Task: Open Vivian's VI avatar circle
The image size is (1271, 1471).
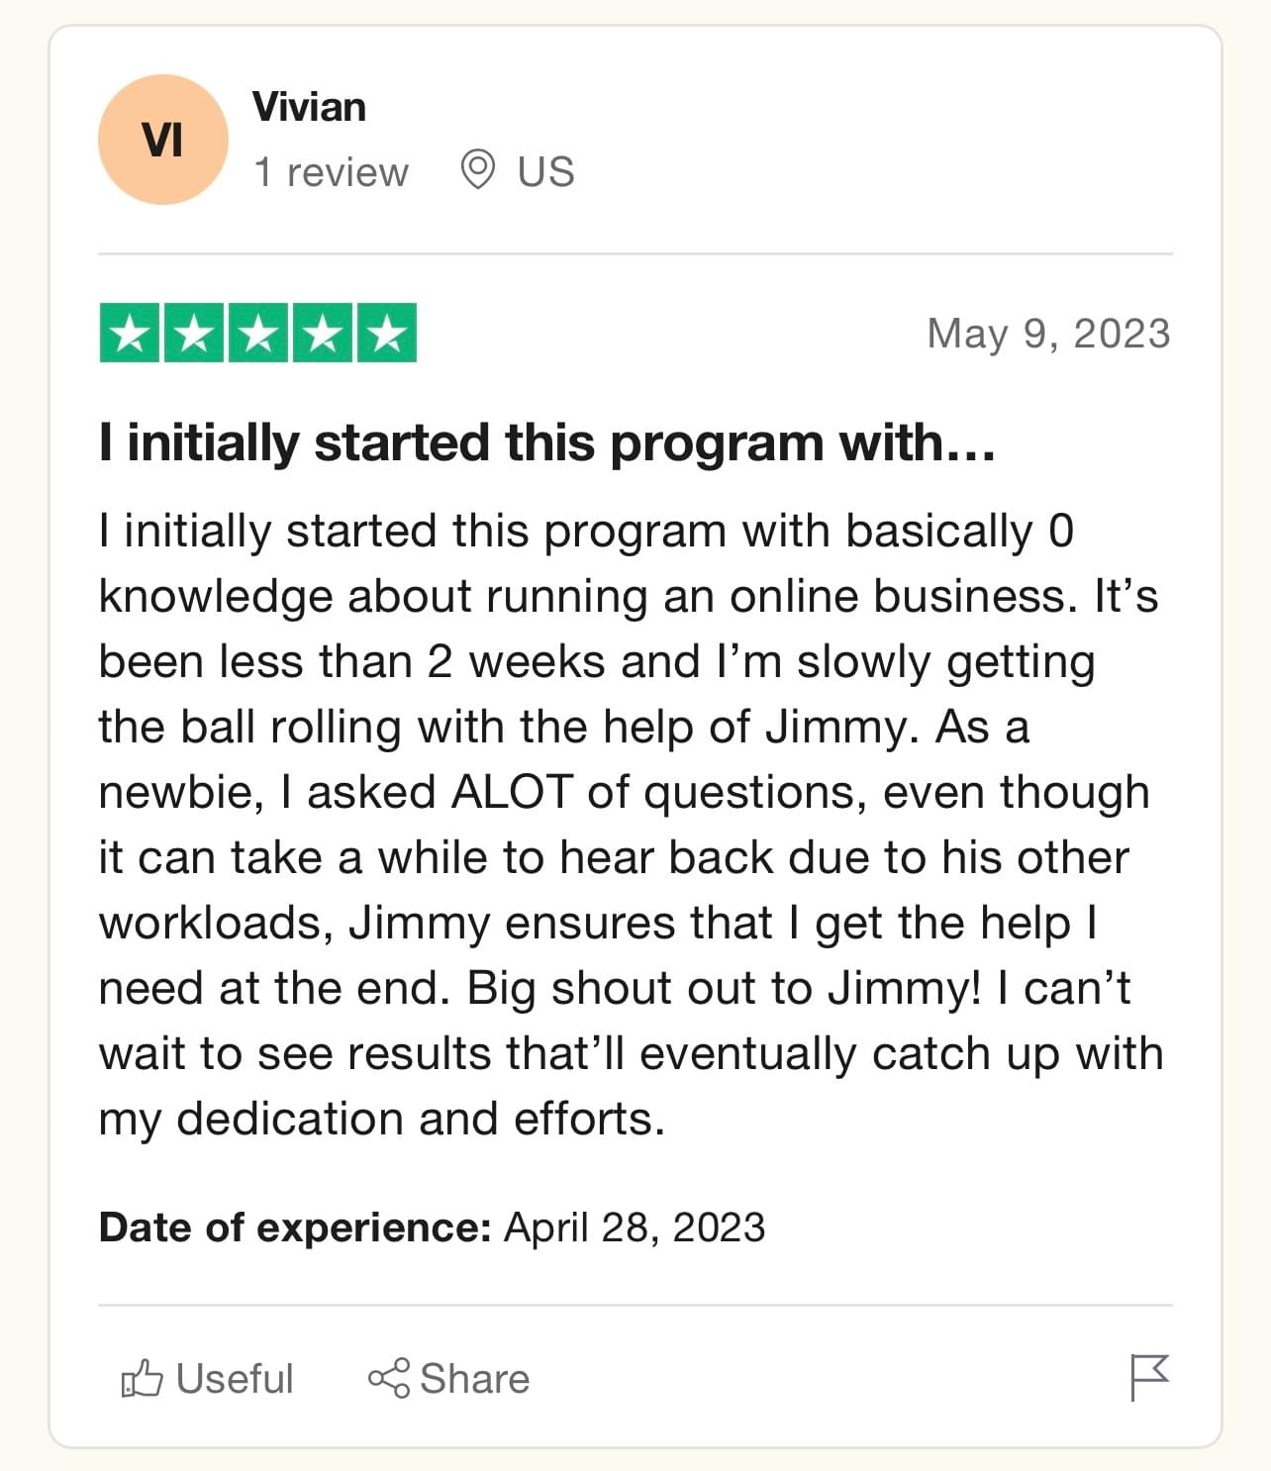Action: click(x=162, y=140)
